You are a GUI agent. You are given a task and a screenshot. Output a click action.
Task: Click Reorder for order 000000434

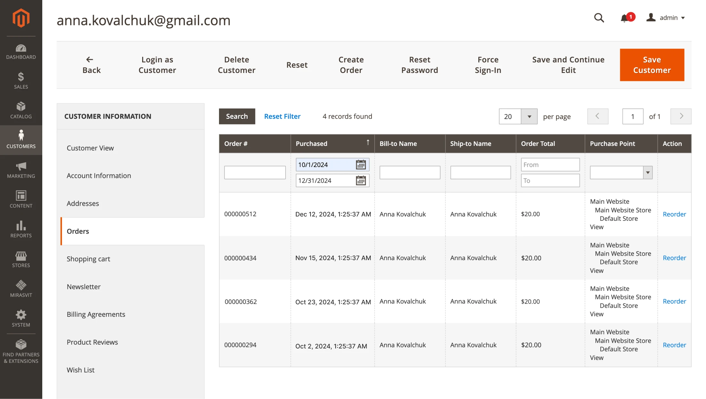point(674,258)
